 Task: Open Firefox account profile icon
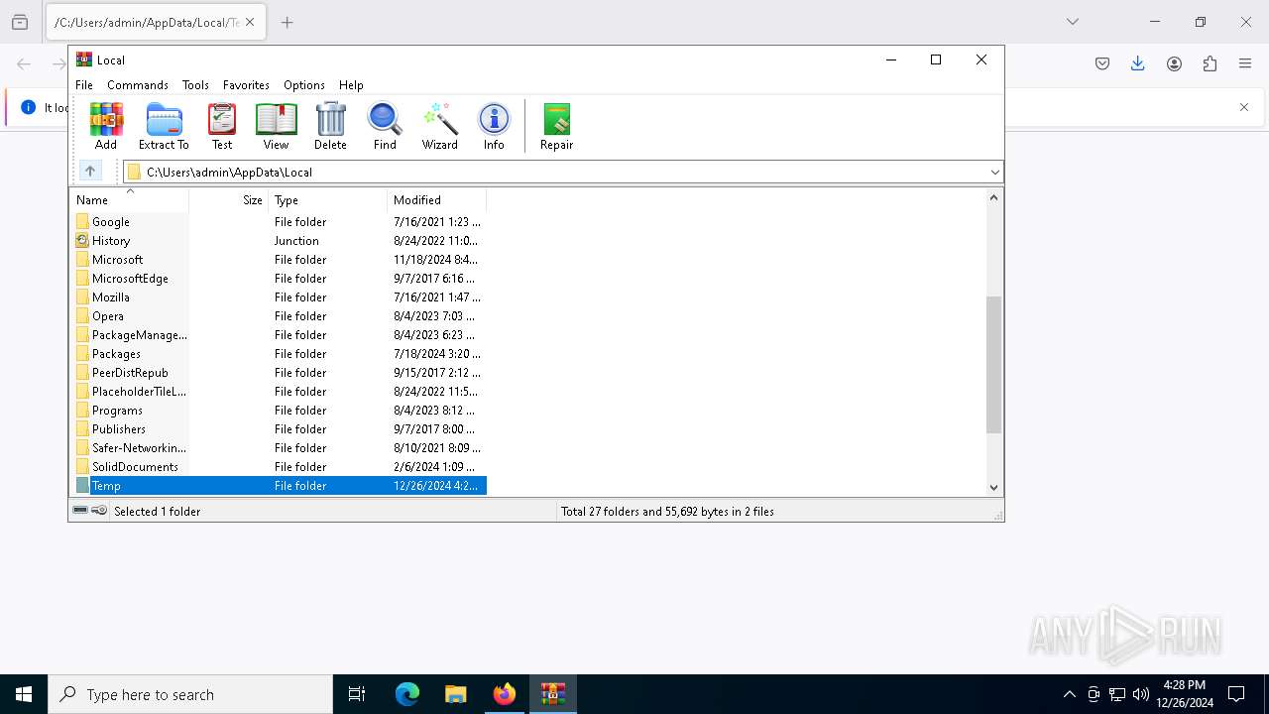click(x=1174, y=63)
